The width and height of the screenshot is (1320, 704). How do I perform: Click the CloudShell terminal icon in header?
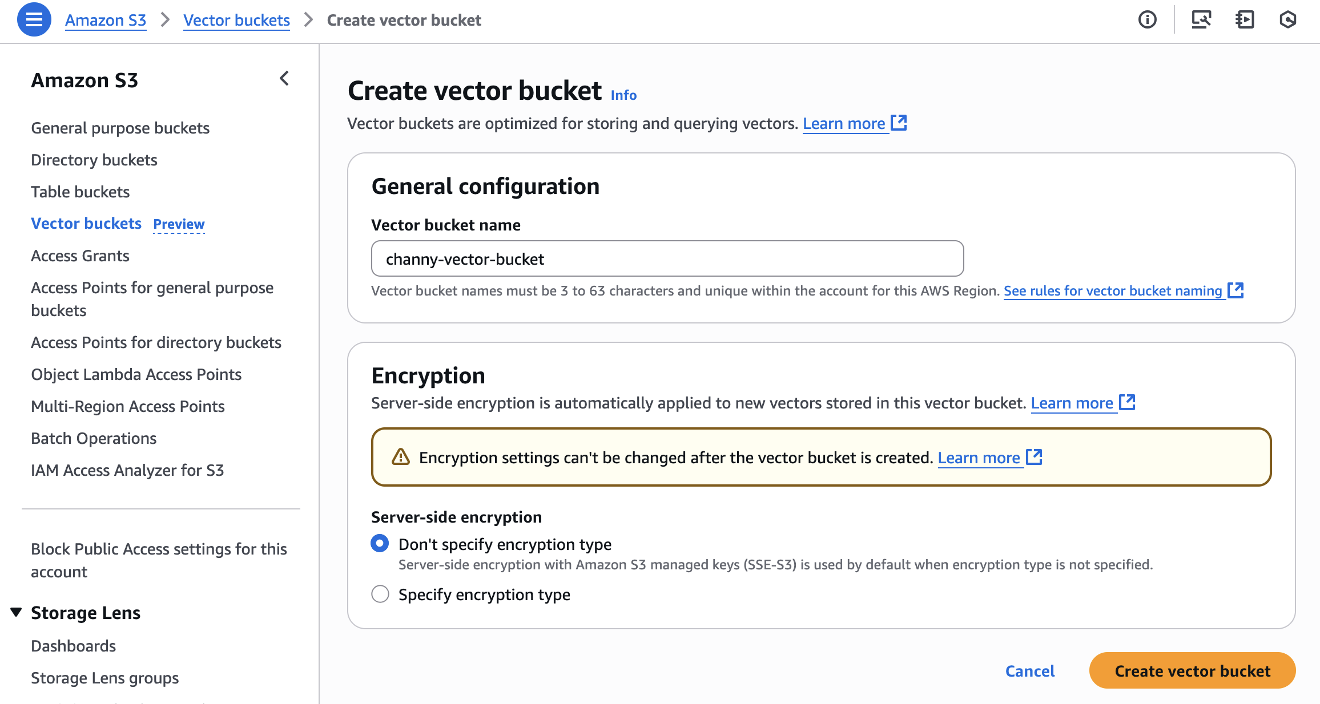click(1245, 20)
